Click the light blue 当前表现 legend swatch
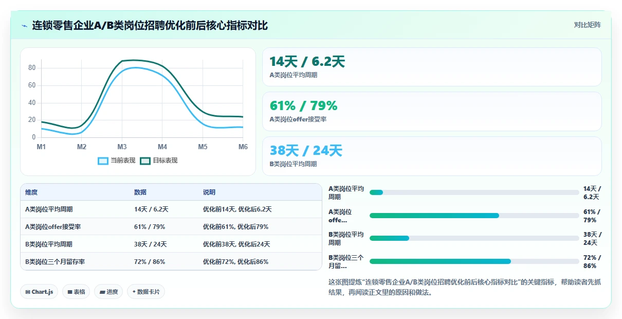The image size is (622, 319). [x=103, y=161]
